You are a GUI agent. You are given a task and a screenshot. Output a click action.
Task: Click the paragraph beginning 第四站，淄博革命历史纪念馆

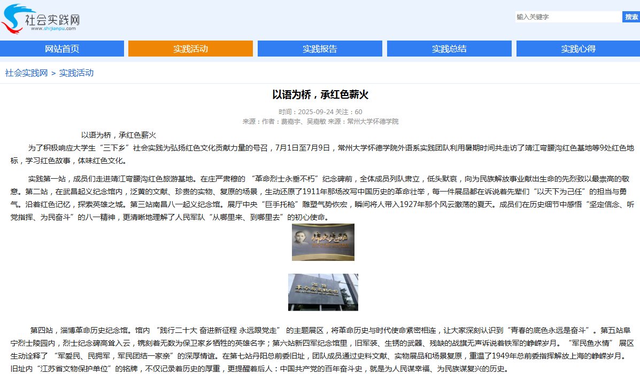coord(321,349)
